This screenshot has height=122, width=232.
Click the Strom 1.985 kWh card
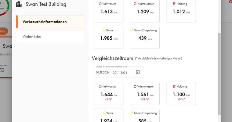point(108,38)
